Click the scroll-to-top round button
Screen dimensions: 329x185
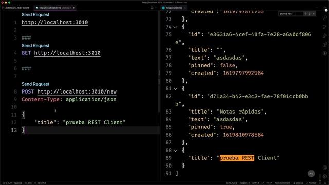click(x=311, y=174)
